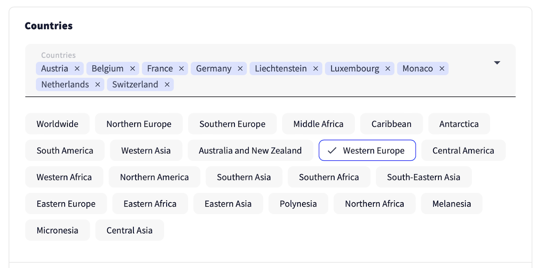Open the Countries dropdown arrow
Screen dimensions: 537x268
(x=497, y=63)
